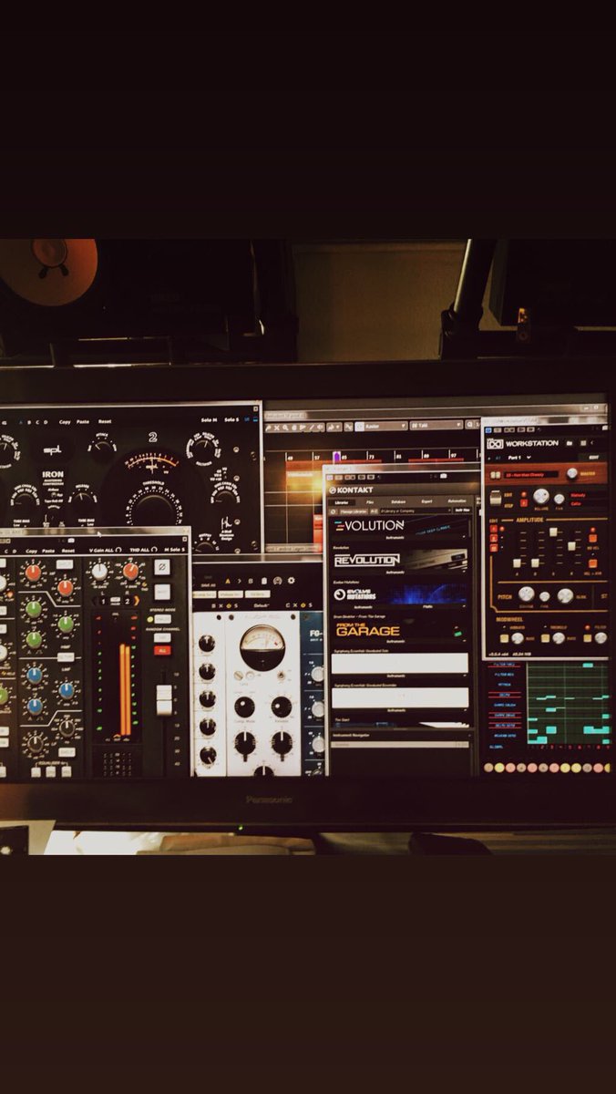This screenshot has width=616, height=1094.
Task: Toggle the Filter modwheel square button
Action: [588, 638]
